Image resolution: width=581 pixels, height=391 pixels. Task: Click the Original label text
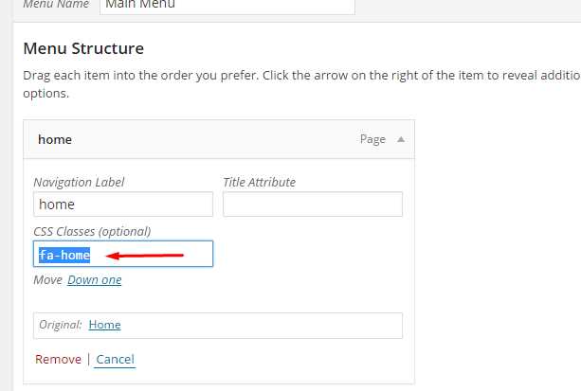click(x=61, y=325)
